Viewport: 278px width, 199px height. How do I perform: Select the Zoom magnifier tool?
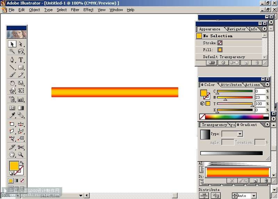pos(21,154)
